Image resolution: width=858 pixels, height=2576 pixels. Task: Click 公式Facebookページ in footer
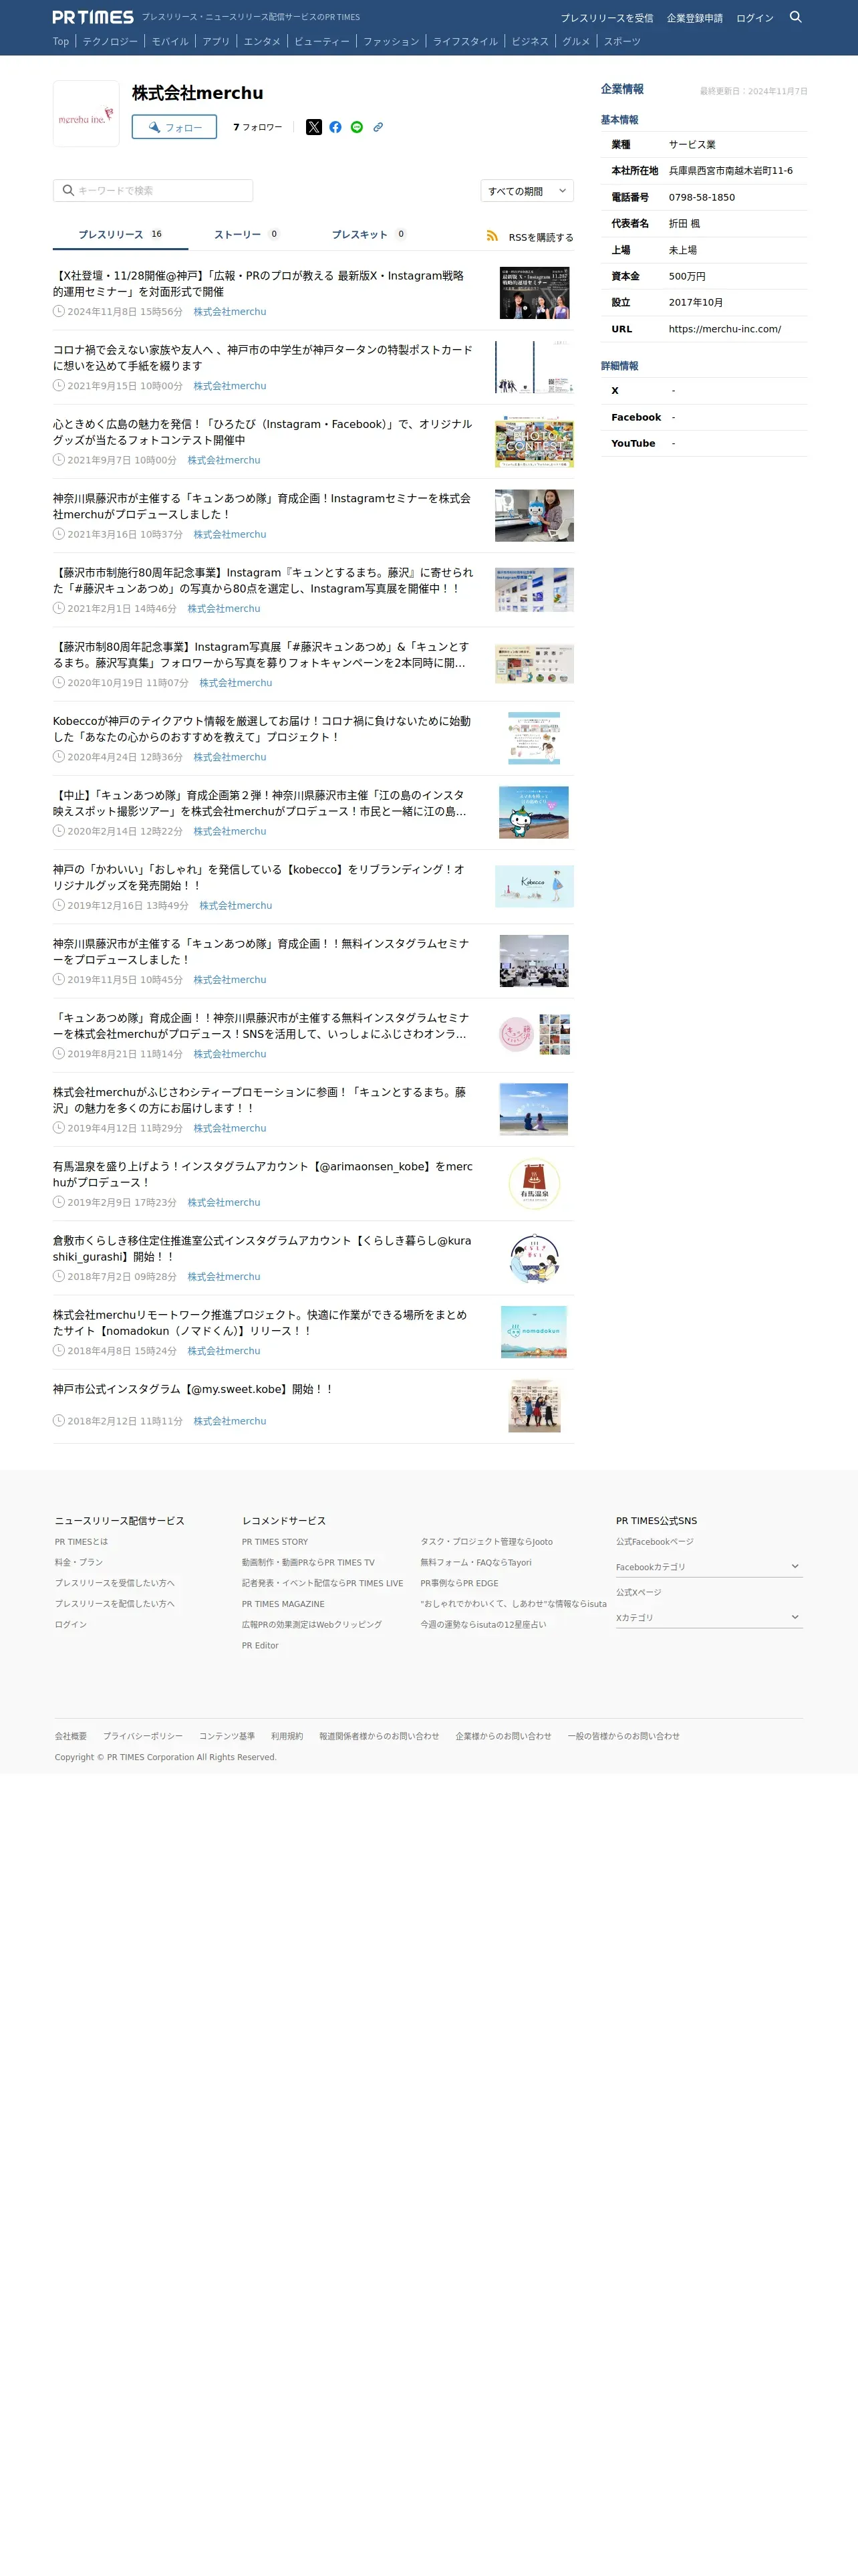coord(654,1542)
